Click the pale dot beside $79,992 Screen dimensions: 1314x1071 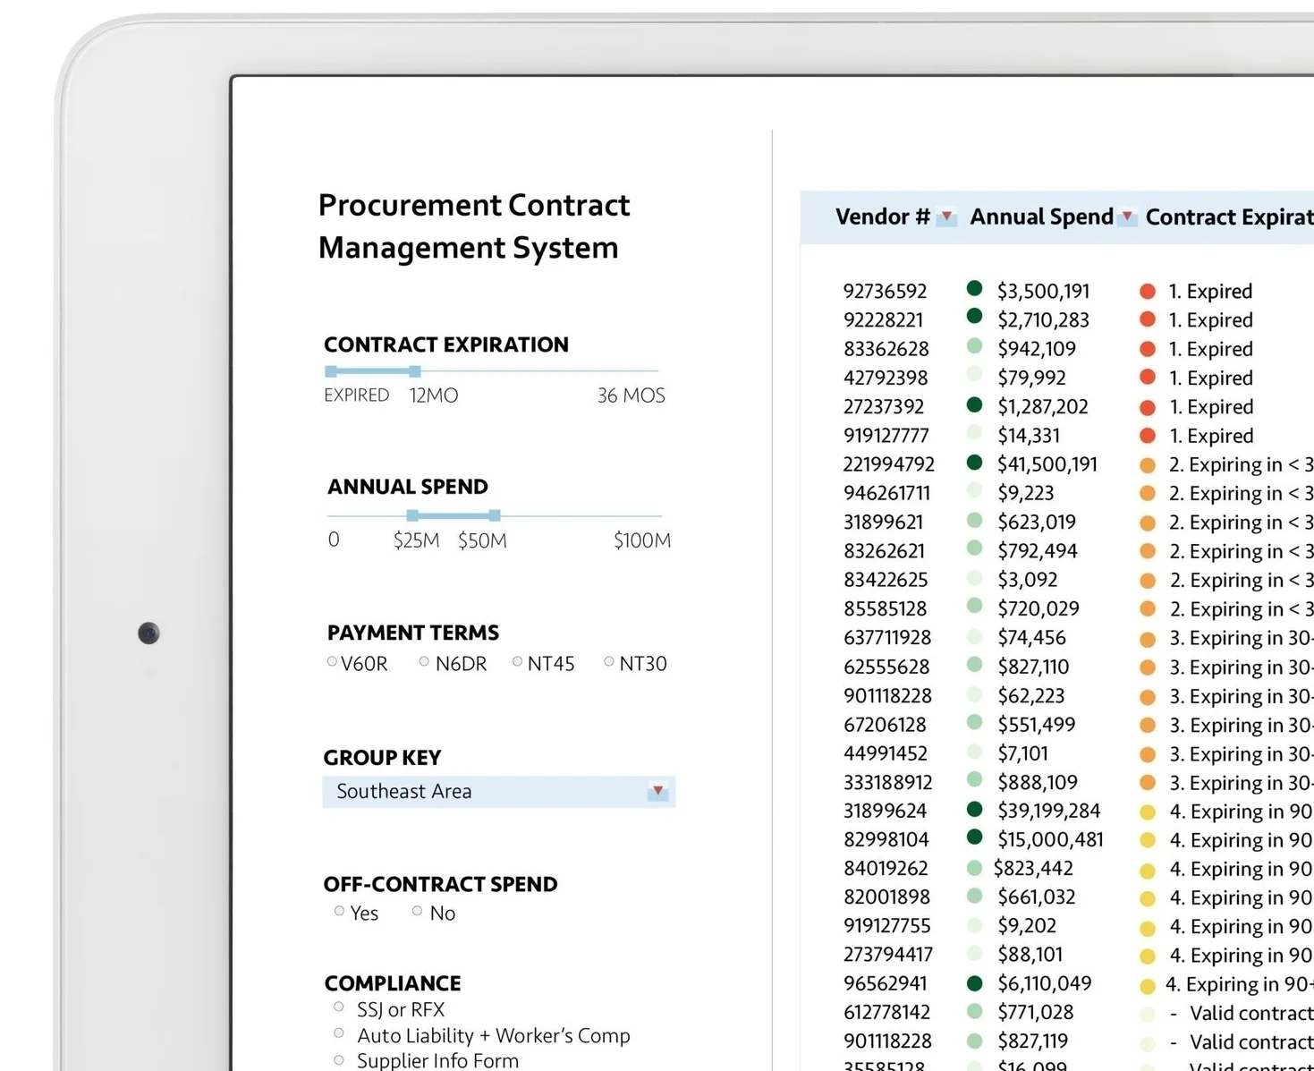click(x=975, y=374)
